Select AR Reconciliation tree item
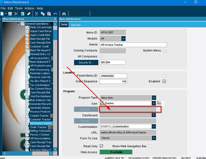This screenshot has width=206, height=159. 40,138
